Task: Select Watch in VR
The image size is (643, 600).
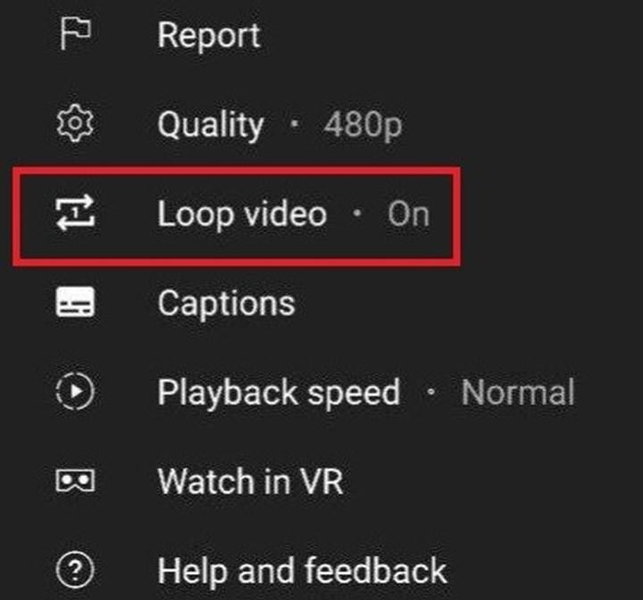Action: point(250,482)
